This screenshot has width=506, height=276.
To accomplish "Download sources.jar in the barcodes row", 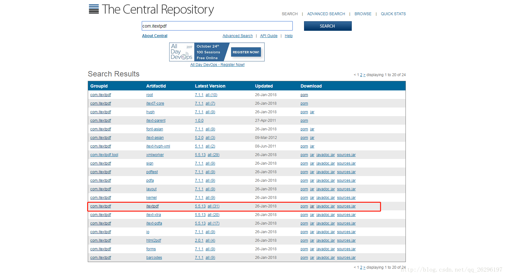I will pos(346,258).
